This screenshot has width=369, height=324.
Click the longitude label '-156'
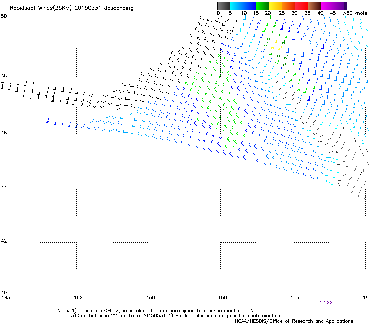(221, 298)
